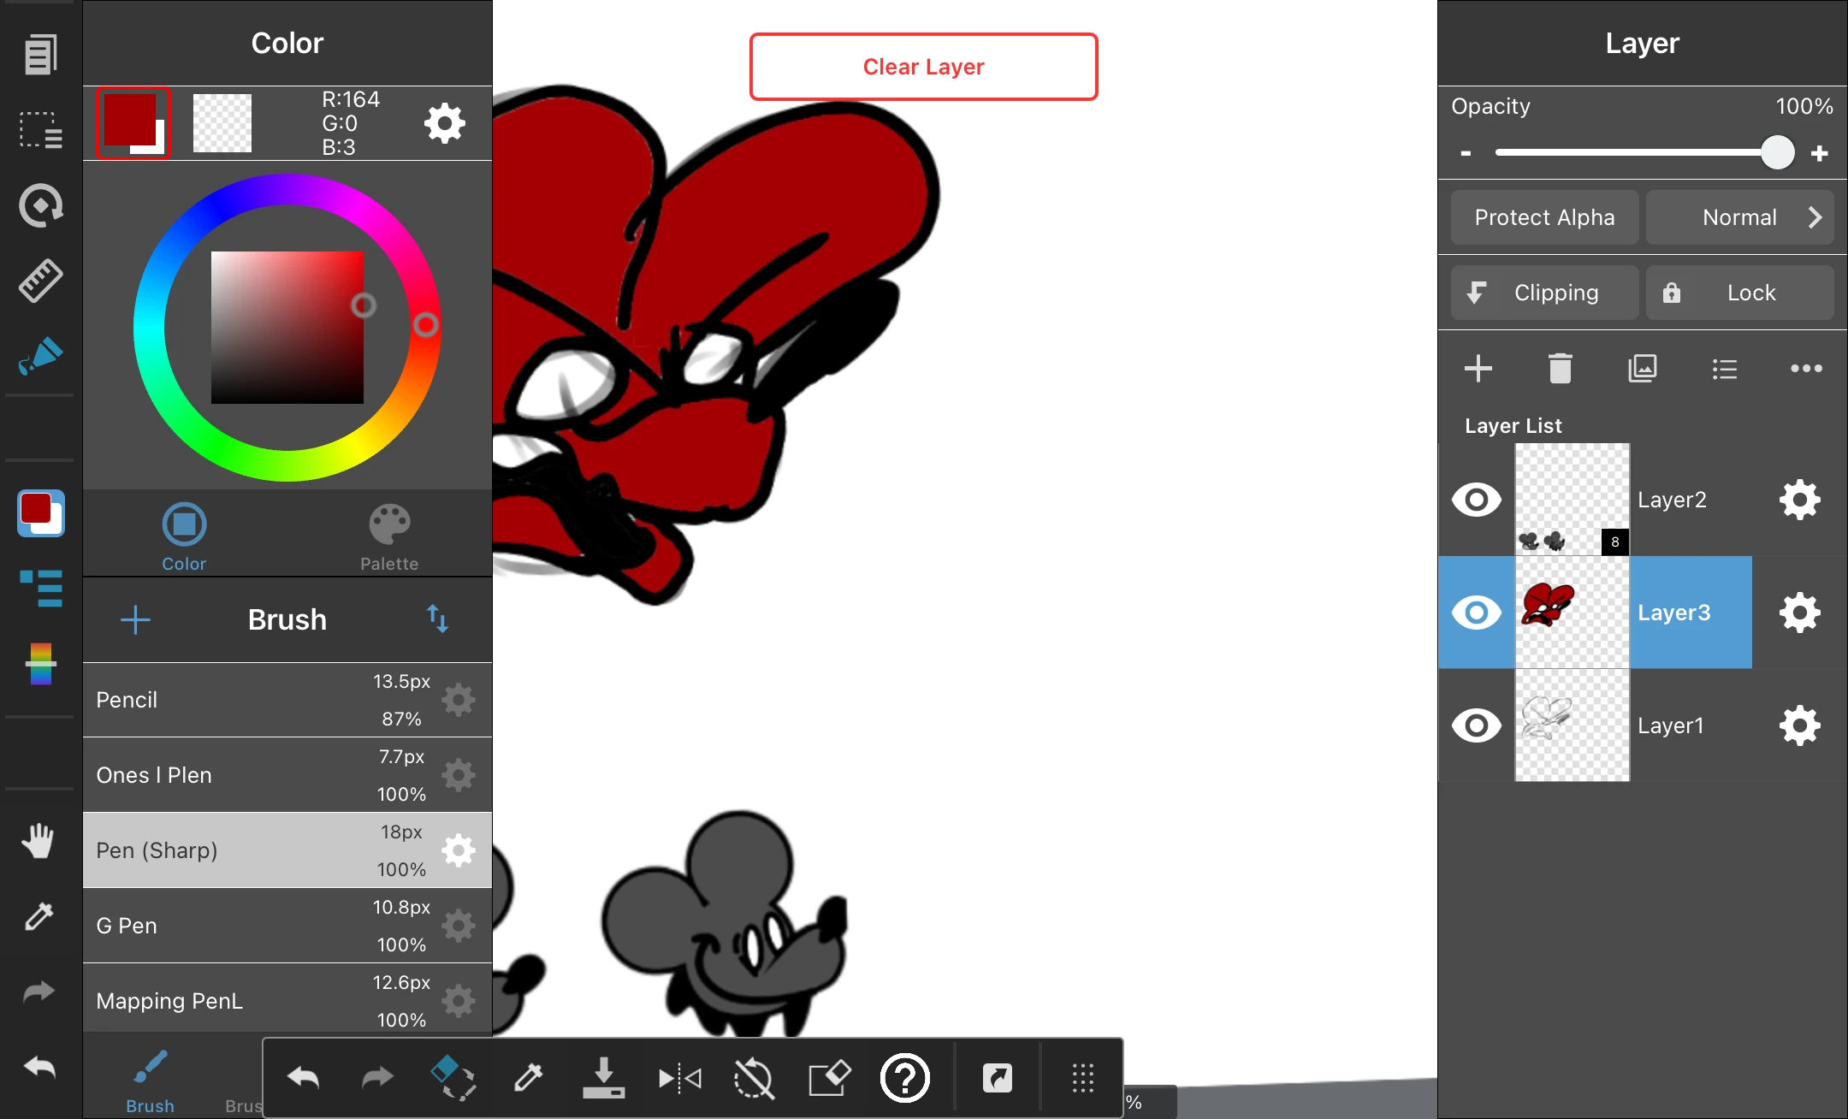Open more layer options via the ellipsis icon
1848x1119 pixels.
coord(1806,368)
